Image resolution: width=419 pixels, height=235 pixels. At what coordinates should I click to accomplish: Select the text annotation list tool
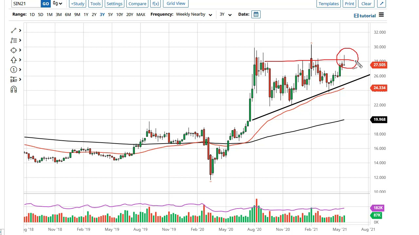(x=13, y=40)
